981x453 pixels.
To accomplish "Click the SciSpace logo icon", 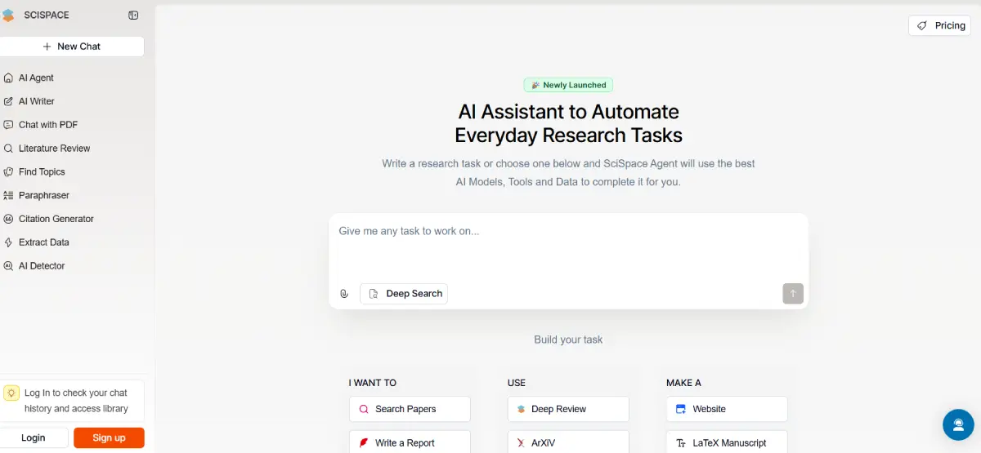I will tap(9, 16).
